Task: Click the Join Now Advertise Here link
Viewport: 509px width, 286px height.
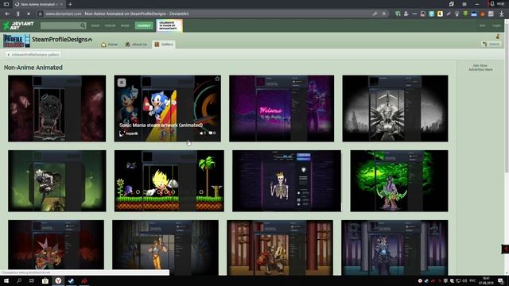Action: click(x=480, y=68)
